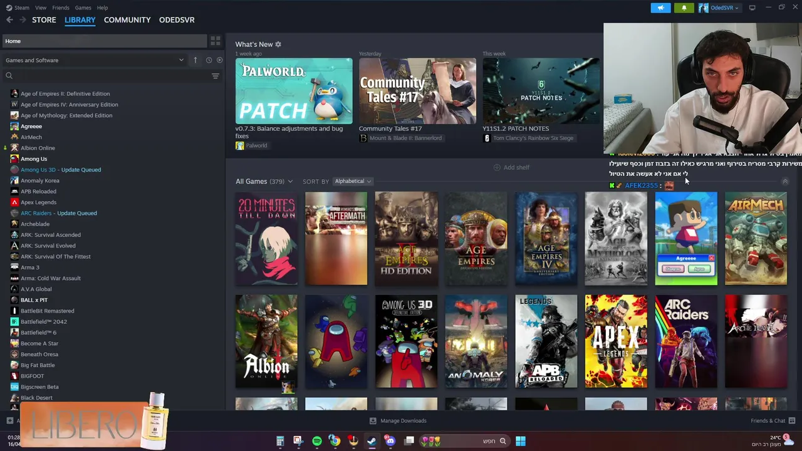802x451 pixels.
Task: Open the Games menu
Action: (83, 8)
